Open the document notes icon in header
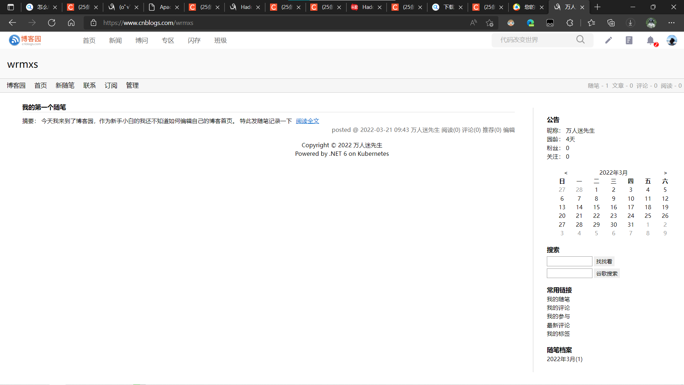The width and height of the screenshot is (684, 385). click(x=629, y=40)
